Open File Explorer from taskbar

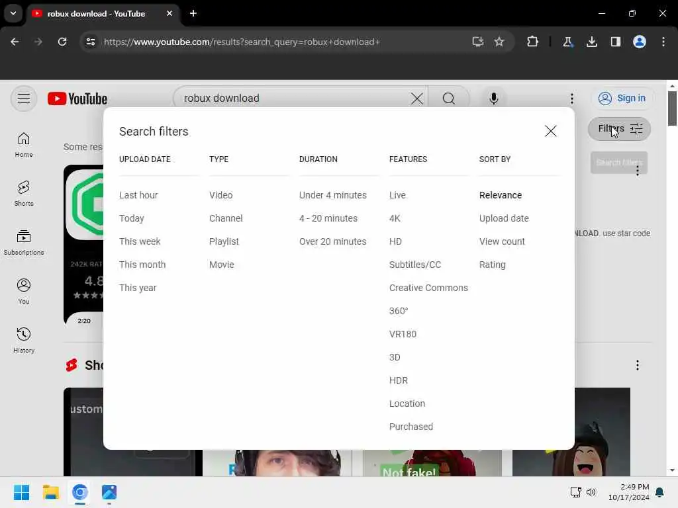(x=50, y=492)
